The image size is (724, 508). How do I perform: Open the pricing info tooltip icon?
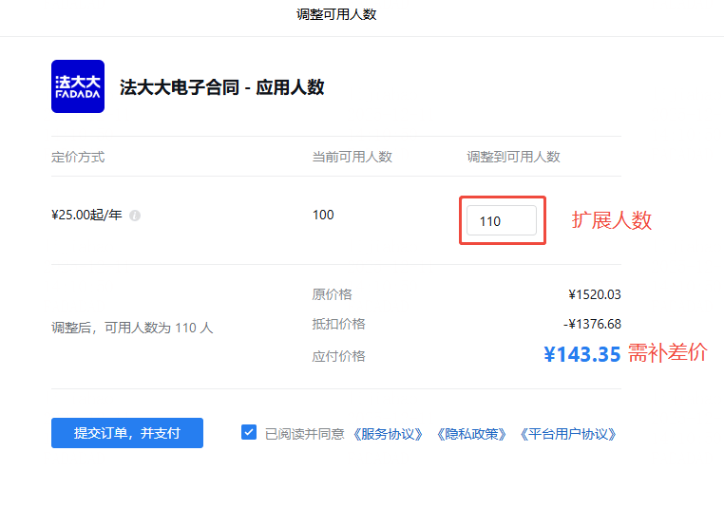click(x=135, y=216)
